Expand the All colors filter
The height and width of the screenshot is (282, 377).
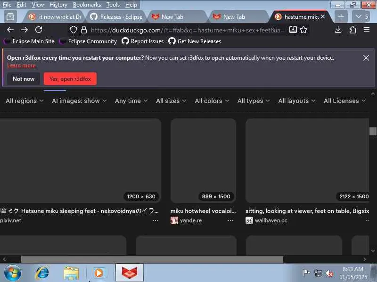(212, 101)
